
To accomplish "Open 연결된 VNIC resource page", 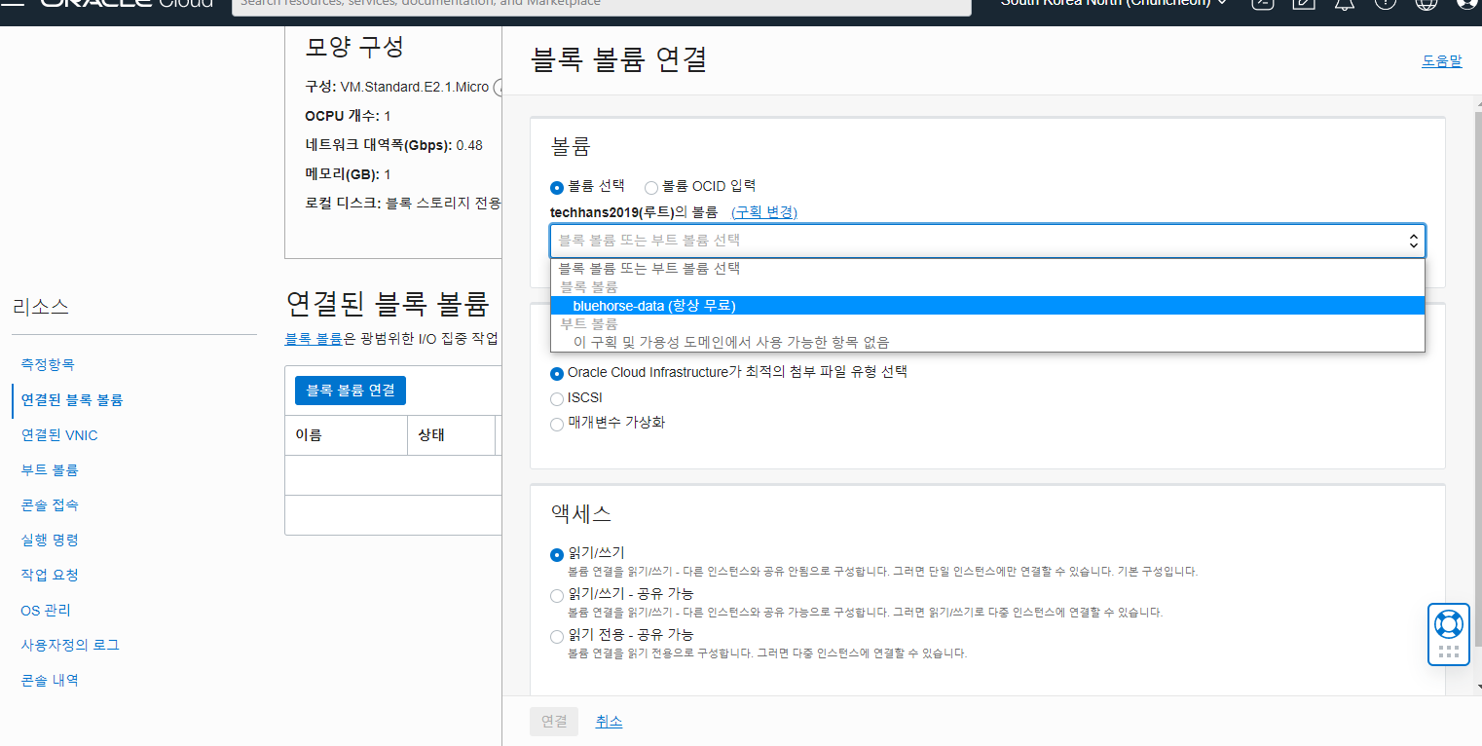I will (x=59, y=435).
